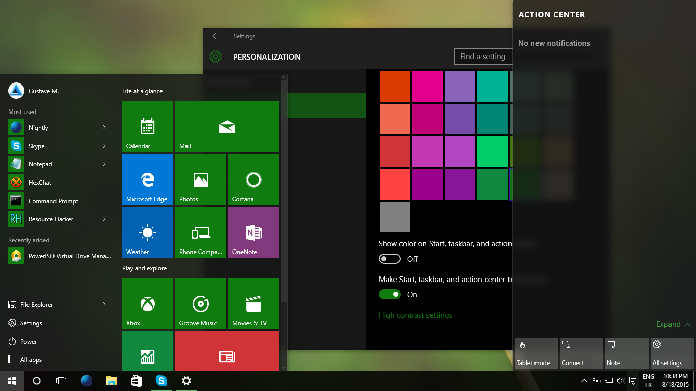Select the gray color swatch

click(395, 217)
